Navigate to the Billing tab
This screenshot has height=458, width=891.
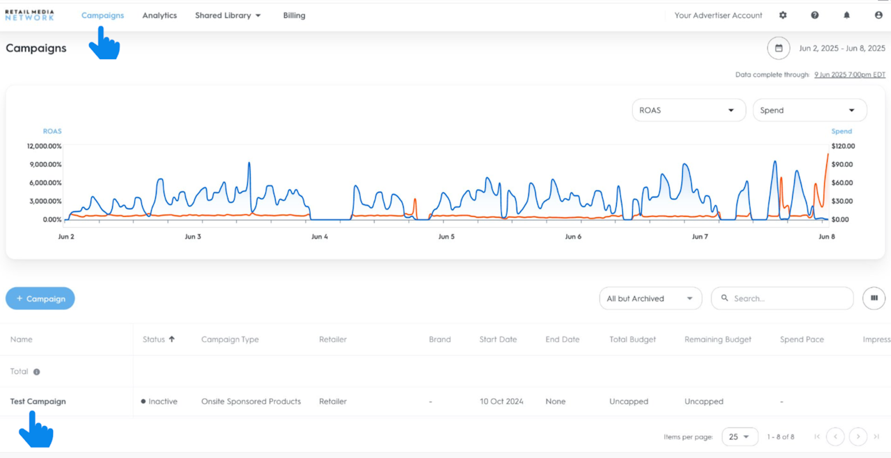(294, 15)
